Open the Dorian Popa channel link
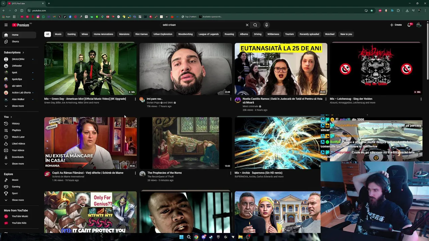The width and height of the screenshot is (429, 241). click(153, 103)
